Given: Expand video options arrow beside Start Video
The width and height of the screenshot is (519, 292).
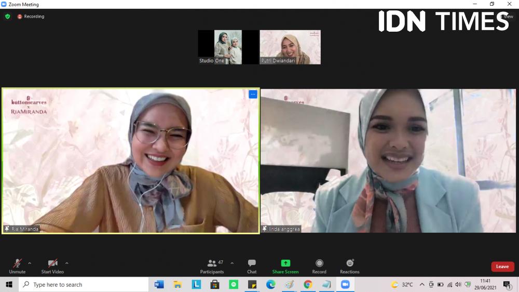Looking at the screenshot, I should coord(67,263).
